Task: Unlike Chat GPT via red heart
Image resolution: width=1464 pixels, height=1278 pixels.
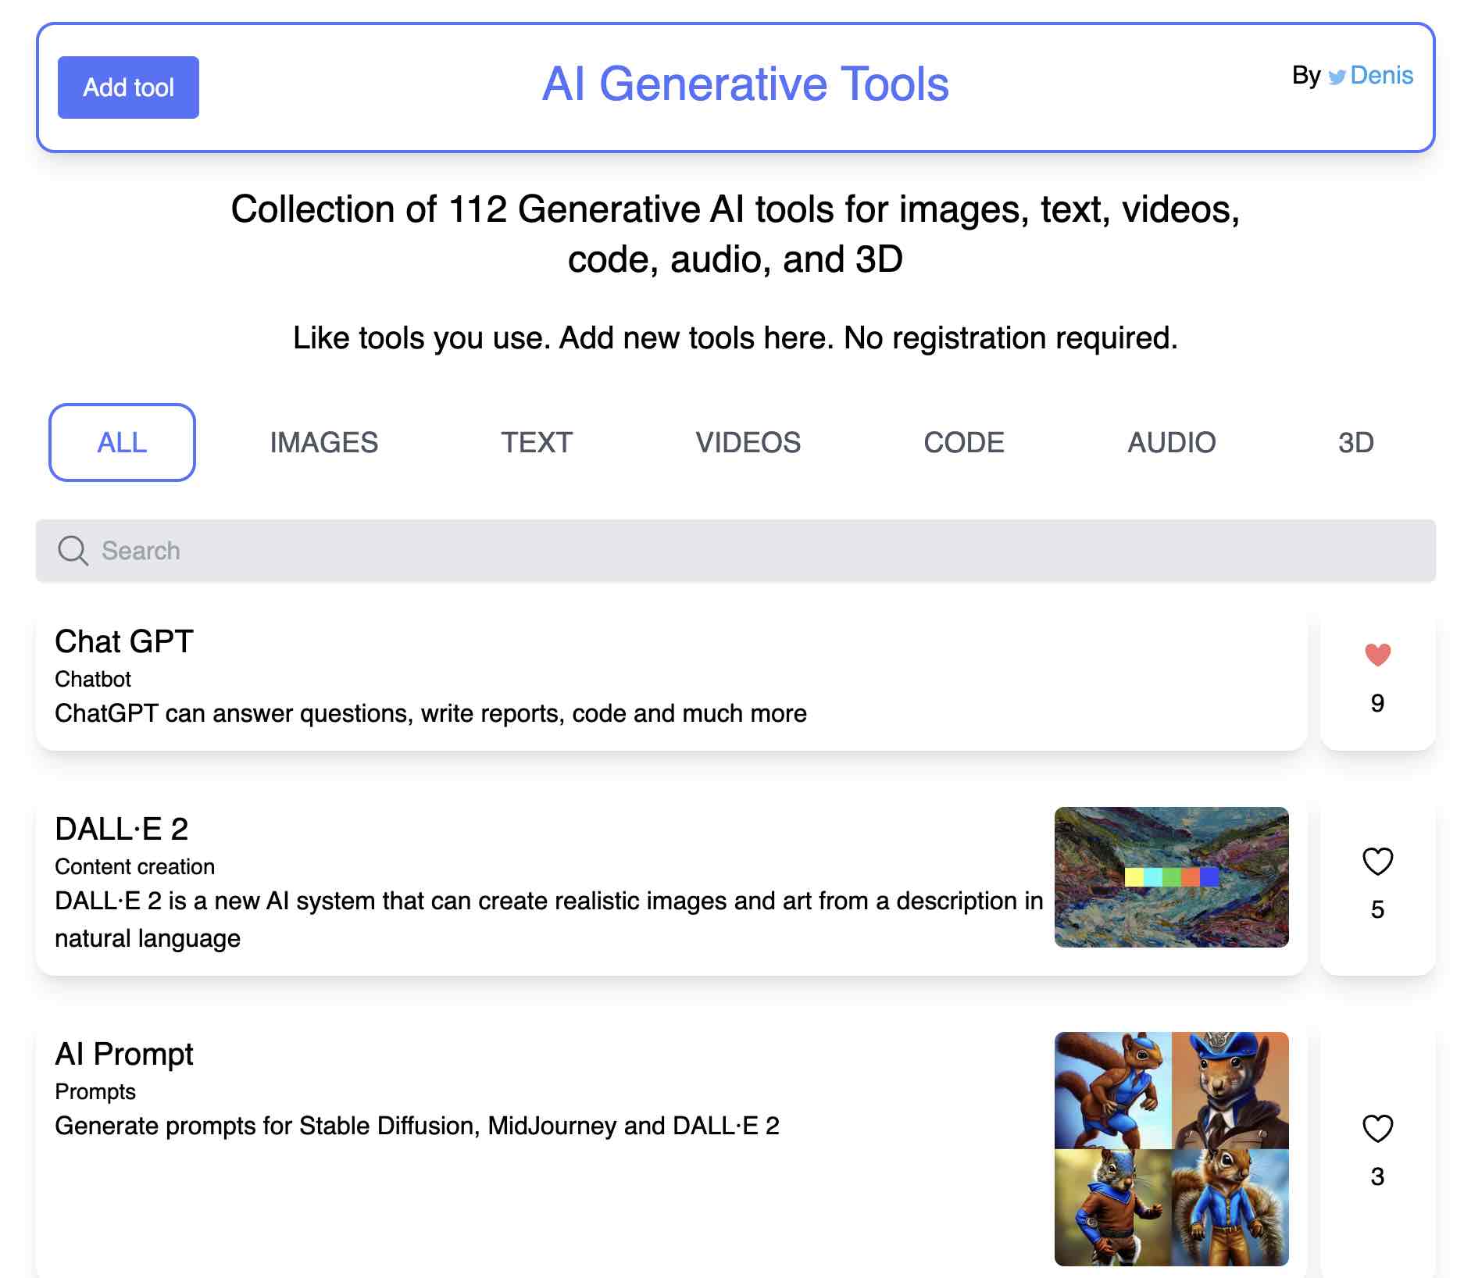Action: (x=1377, y=655)
